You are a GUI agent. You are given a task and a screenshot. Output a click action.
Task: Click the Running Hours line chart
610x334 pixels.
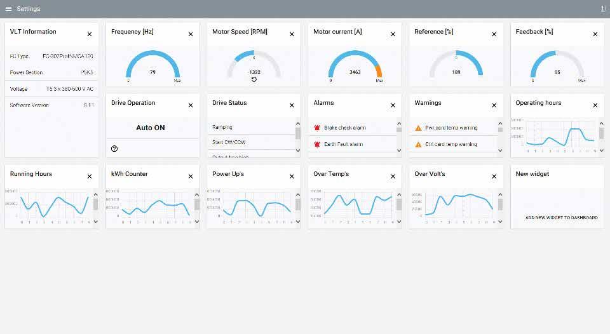coord(55,206)
